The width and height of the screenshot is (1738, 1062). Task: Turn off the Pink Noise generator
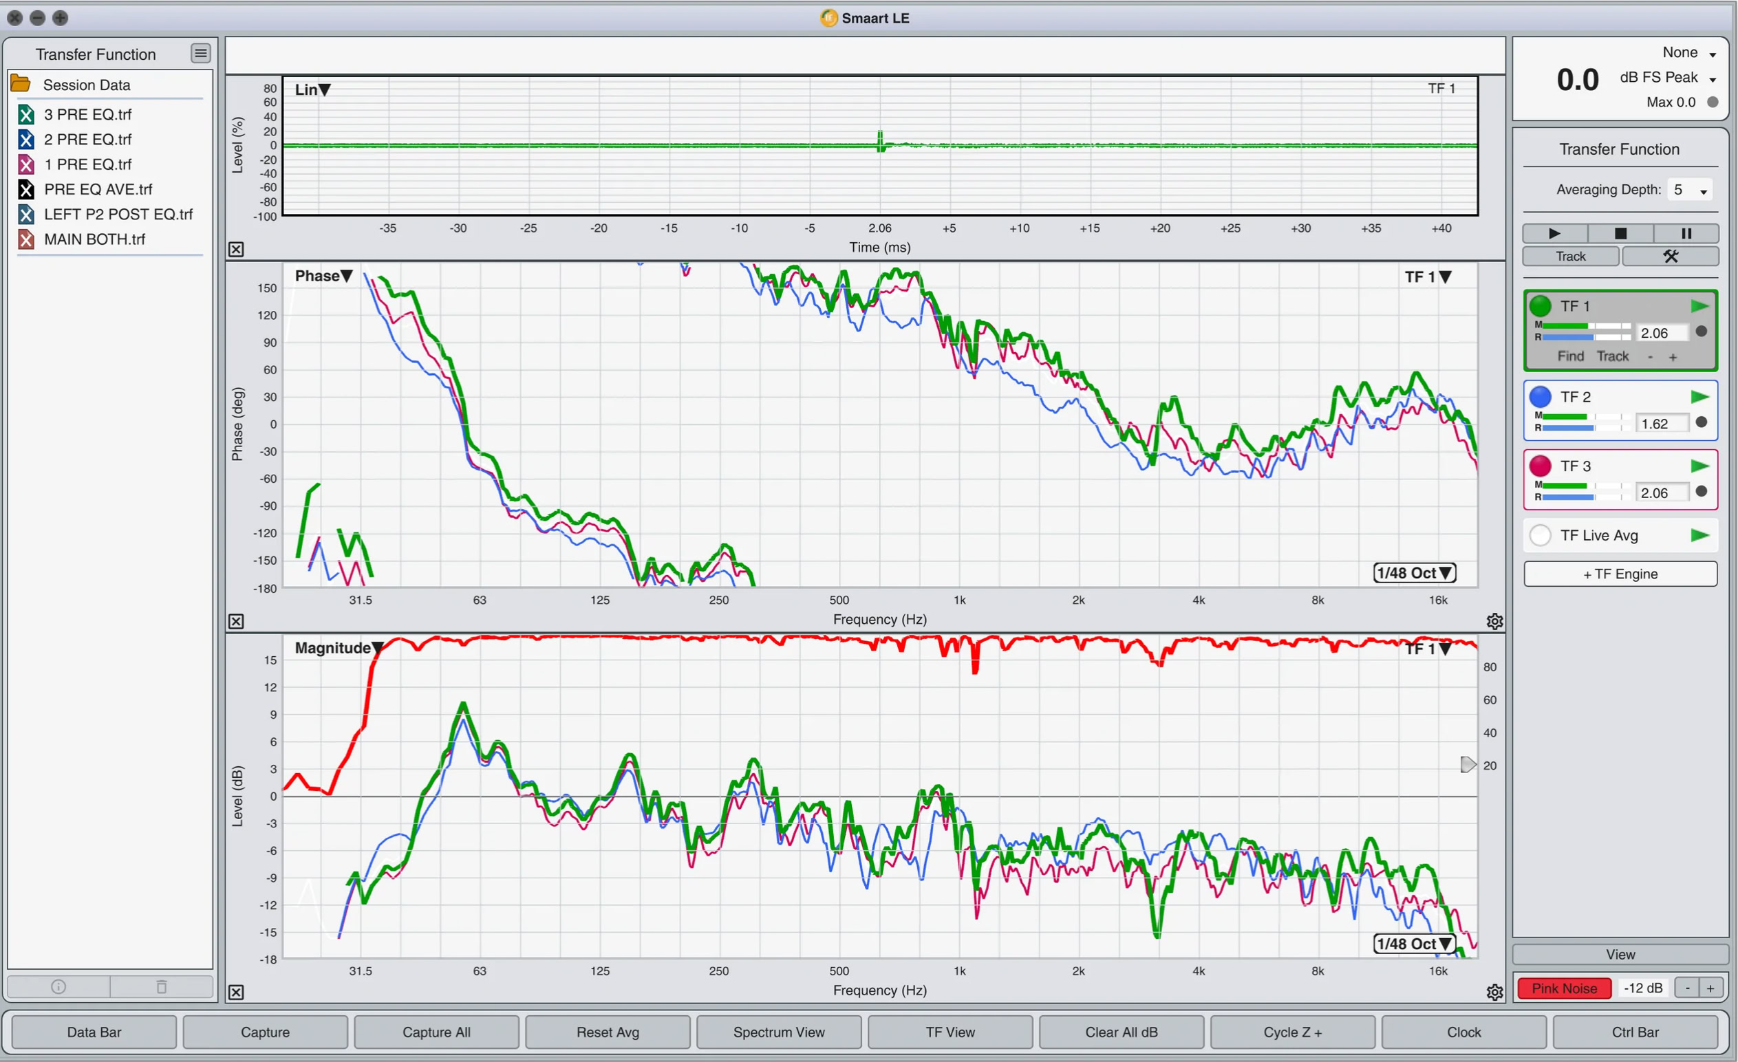[x=1563, y=988]
